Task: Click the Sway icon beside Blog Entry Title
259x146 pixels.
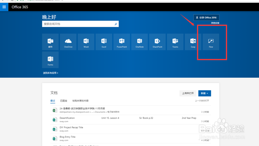Action: click(55, 138)
